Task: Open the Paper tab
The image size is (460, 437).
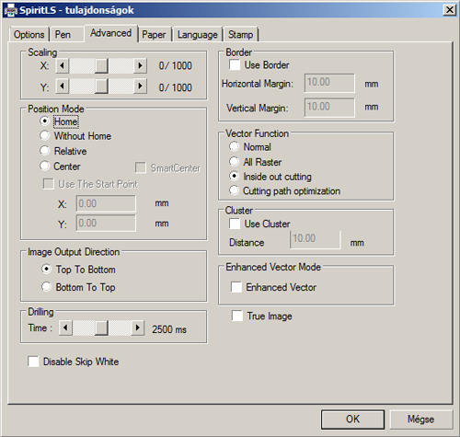Action: [154, 34]
